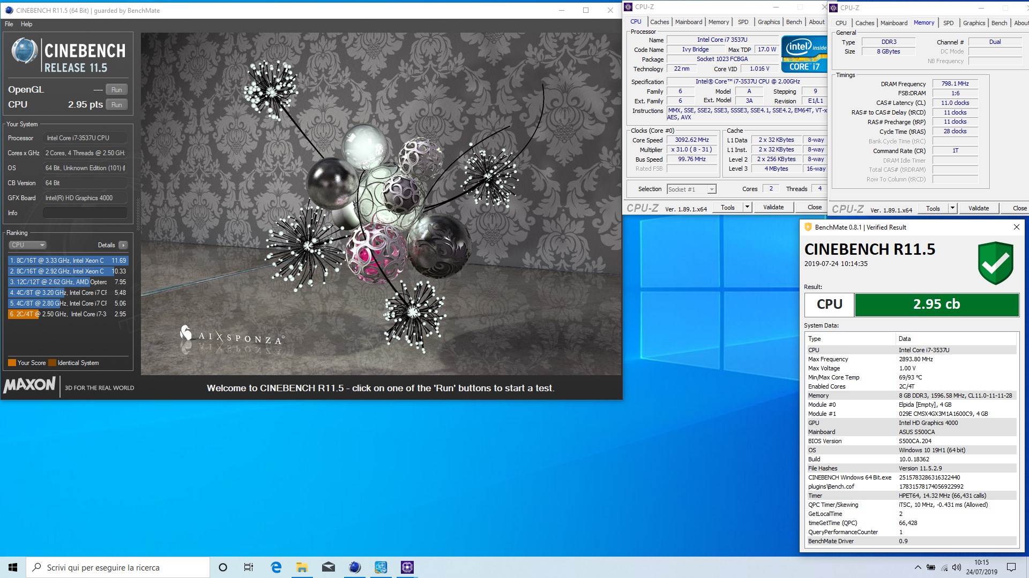This screenshot has width=1029, height=578.
Task: Open the File menu in Cinebench
Action: pyautogui.click(x=9, y=24)
